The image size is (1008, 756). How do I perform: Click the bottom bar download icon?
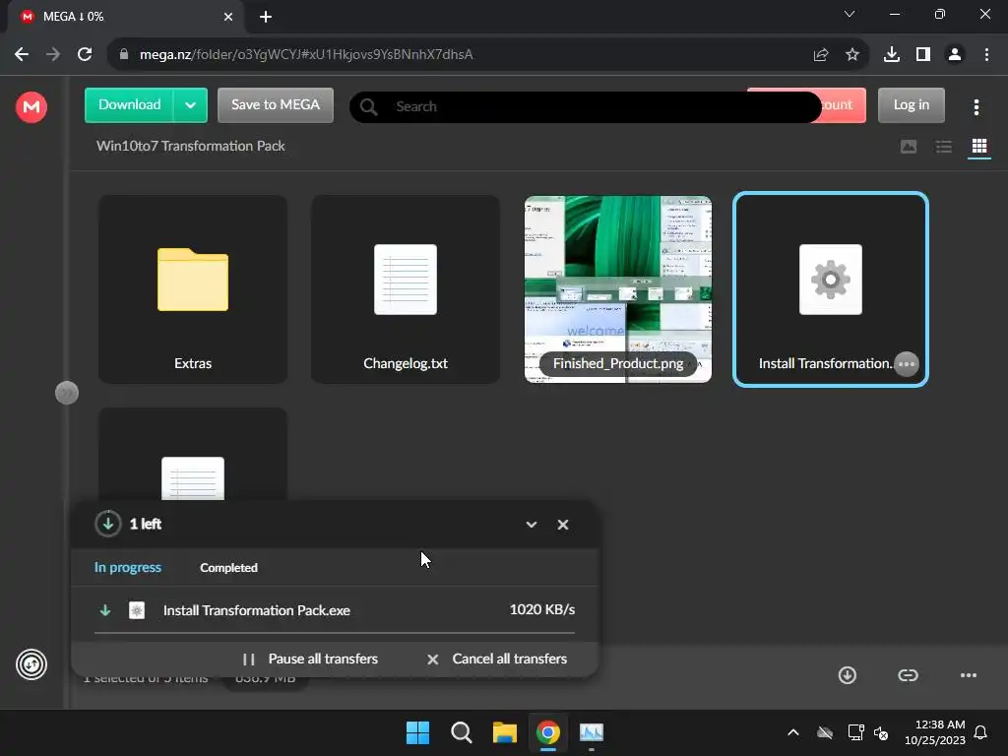click(848, 675)
